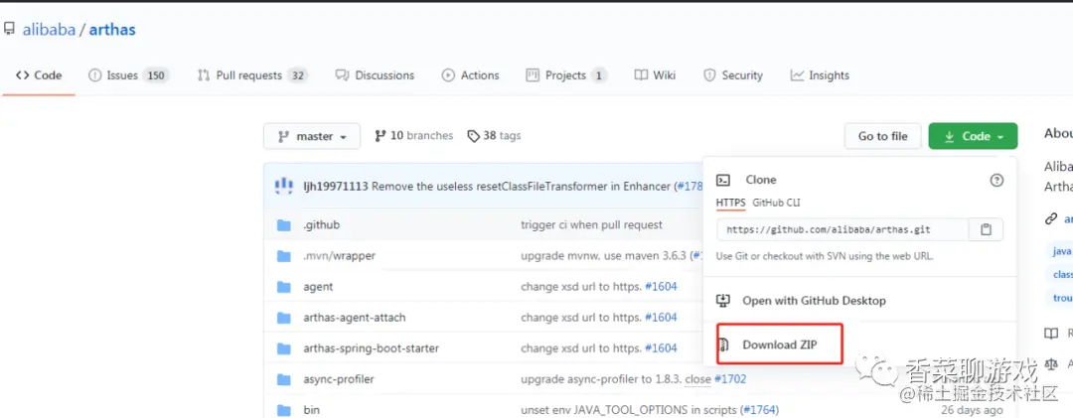Click the bin folder icon
Image resolution: width=1073 pixels, height=418 pixels.
284,410
